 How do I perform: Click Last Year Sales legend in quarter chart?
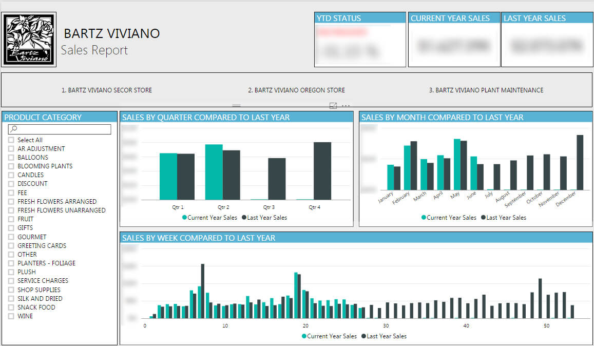[x=264, y=218]
